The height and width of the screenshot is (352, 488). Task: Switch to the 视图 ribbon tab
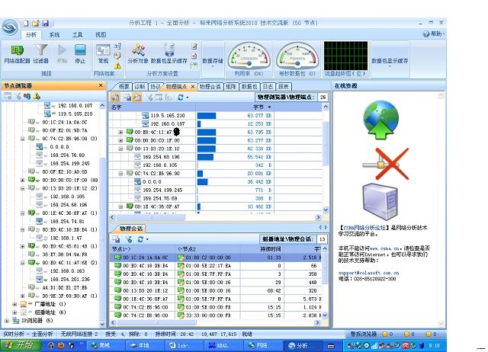[101, 34]
